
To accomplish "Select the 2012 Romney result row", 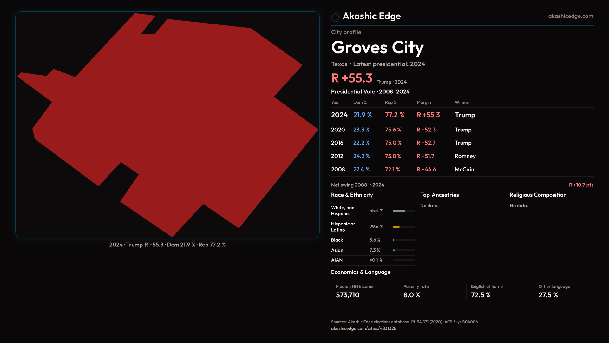I will (403, 156).
